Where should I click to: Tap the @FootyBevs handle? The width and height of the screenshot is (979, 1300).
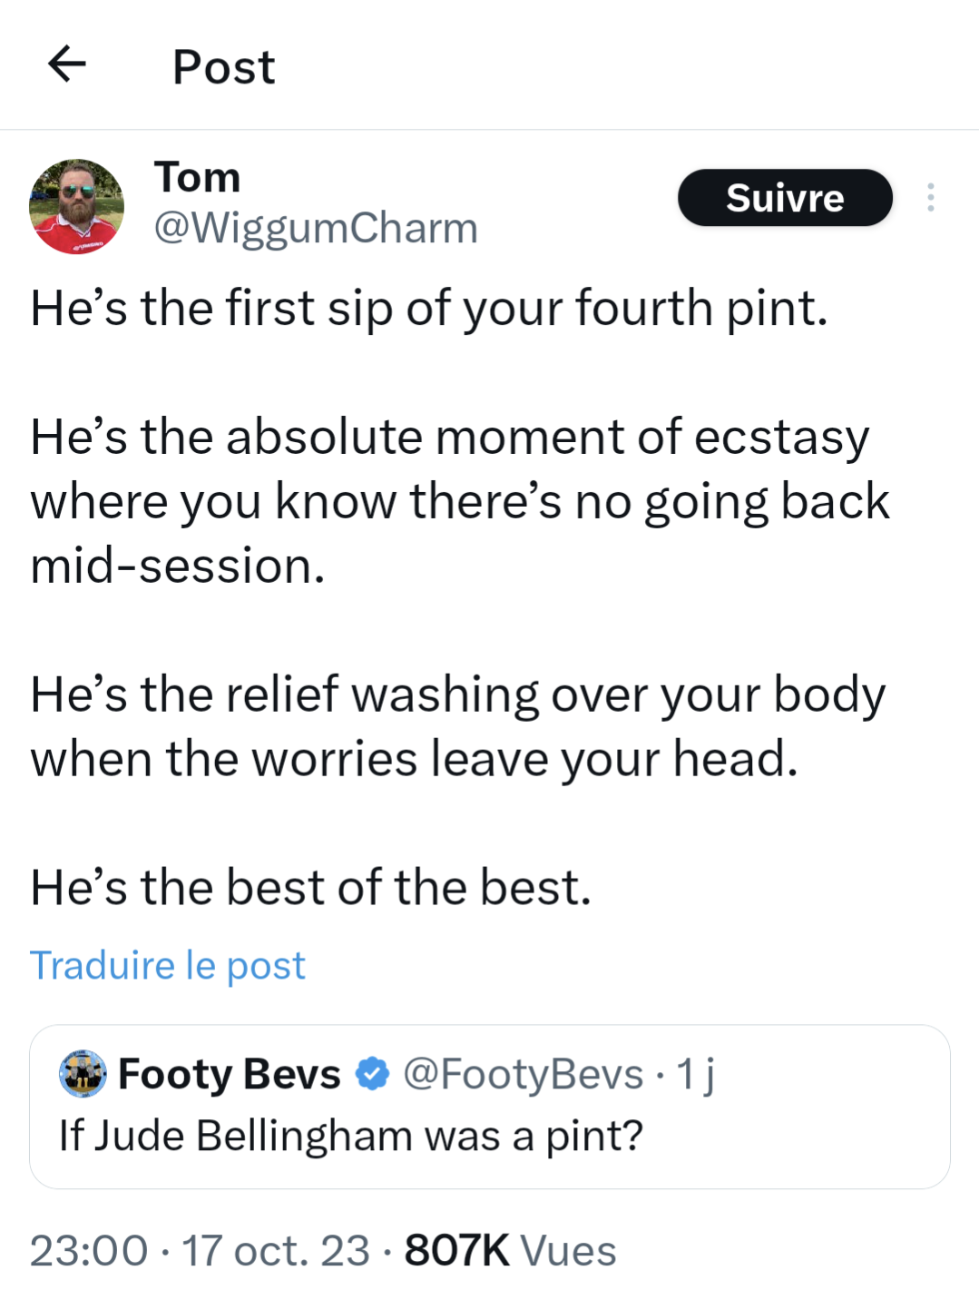pyautogui.click(x=523, y=1074)
